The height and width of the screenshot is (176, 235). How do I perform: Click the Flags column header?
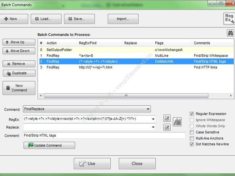point(172,43)
